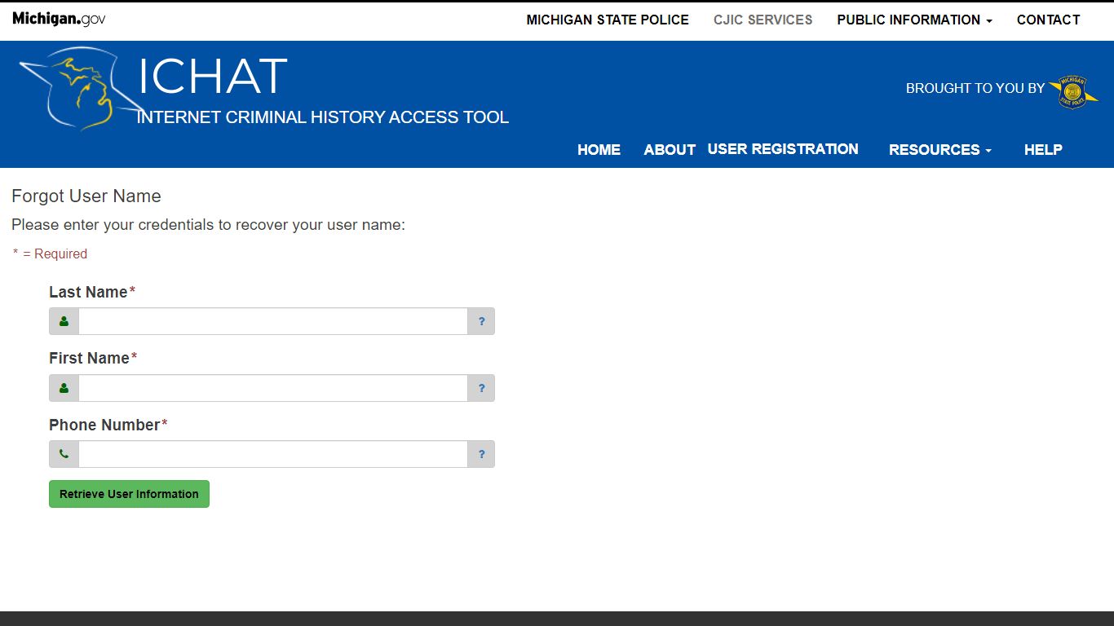Viewport: 1114px width, 626px height.
Task: Click the phone icon beside Phone Number field
Action: (64, 454)
